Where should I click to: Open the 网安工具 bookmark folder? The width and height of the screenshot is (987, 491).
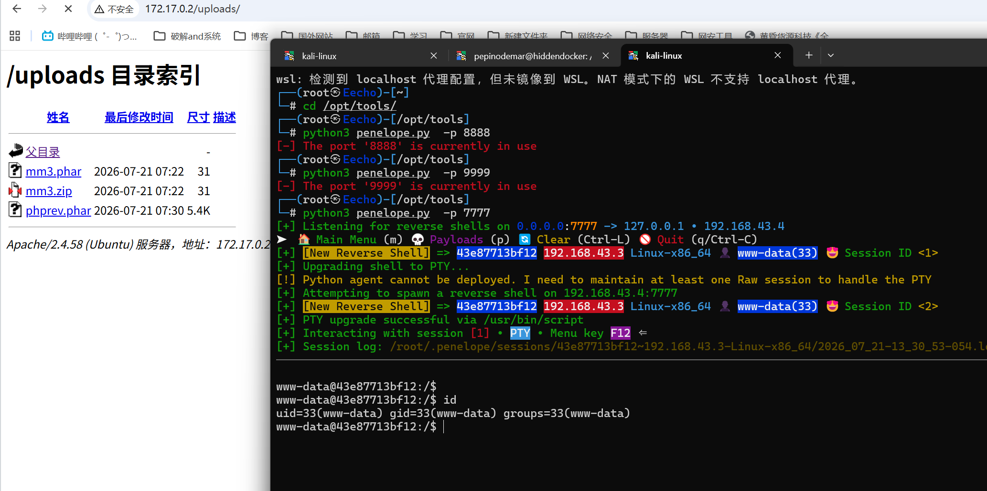coord(707,35)
